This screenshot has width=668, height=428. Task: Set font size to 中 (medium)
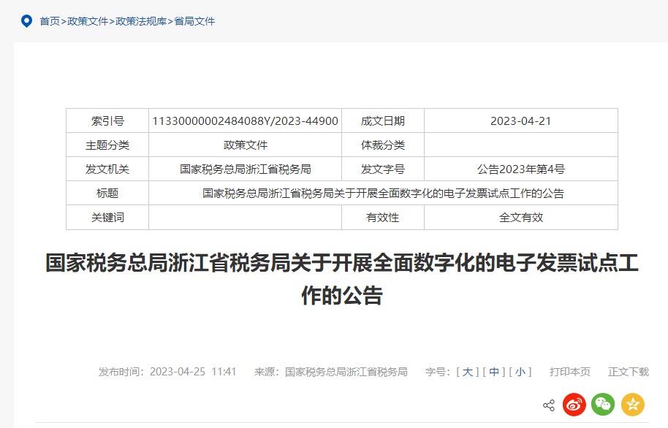point(494,372)
